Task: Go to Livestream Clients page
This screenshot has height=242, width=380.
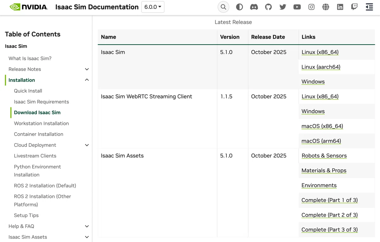Action: click(x=35, y=156)
